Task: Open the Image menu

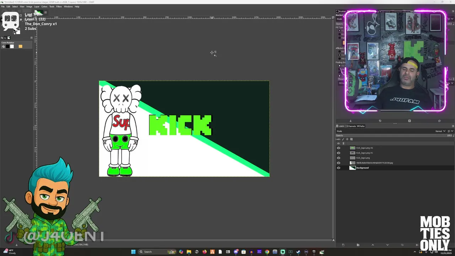Action: (29, 6)
